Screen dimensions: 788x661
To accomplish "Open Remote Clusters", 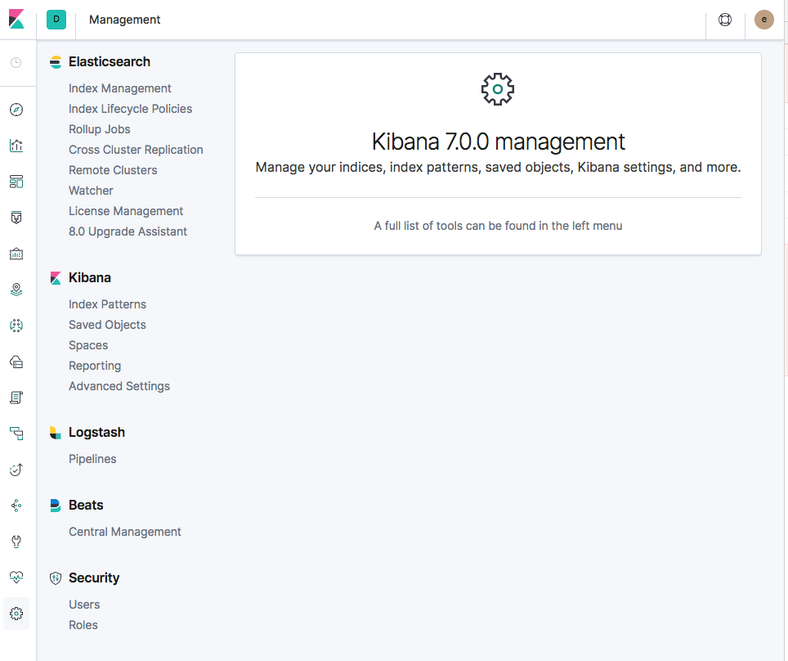I will pos(113,170).
